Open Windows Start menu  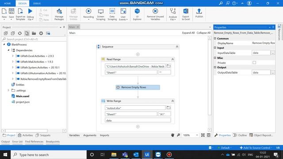[5, 155]
